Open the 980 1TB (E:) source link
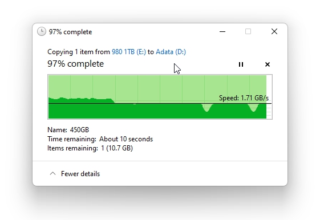This screenshot has width=324, height=220. pos(129,52)
